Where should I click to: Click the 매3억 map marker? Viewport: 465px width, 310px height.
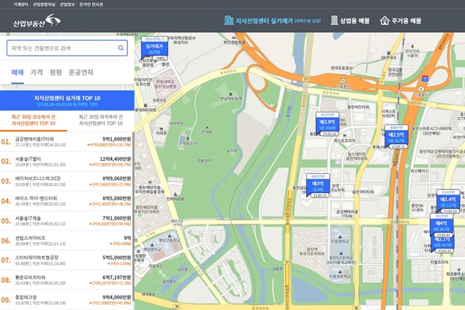(x=317, y=186)
